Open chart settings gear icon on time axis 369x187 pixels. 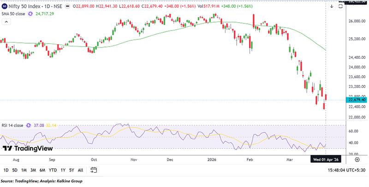click(x=357, y=159)
